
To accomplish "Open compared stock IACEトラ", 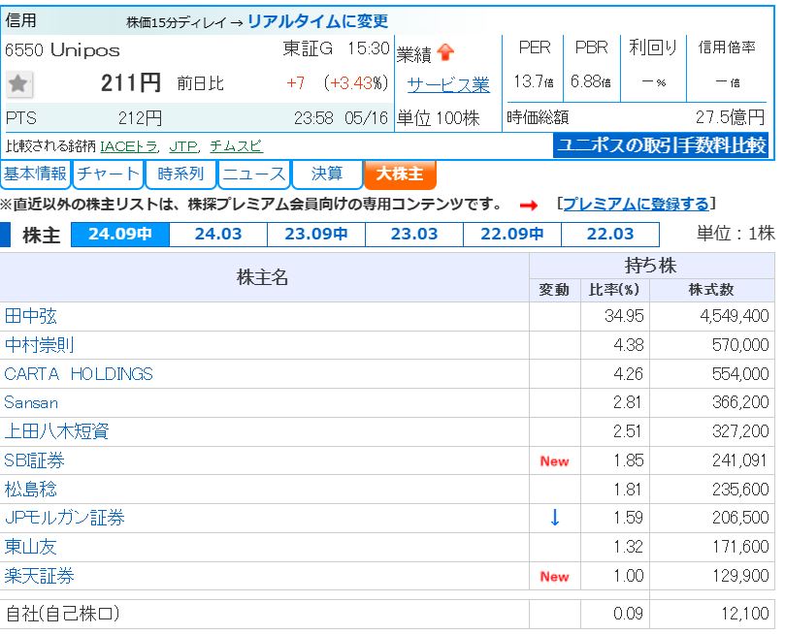I will [129, 146].
